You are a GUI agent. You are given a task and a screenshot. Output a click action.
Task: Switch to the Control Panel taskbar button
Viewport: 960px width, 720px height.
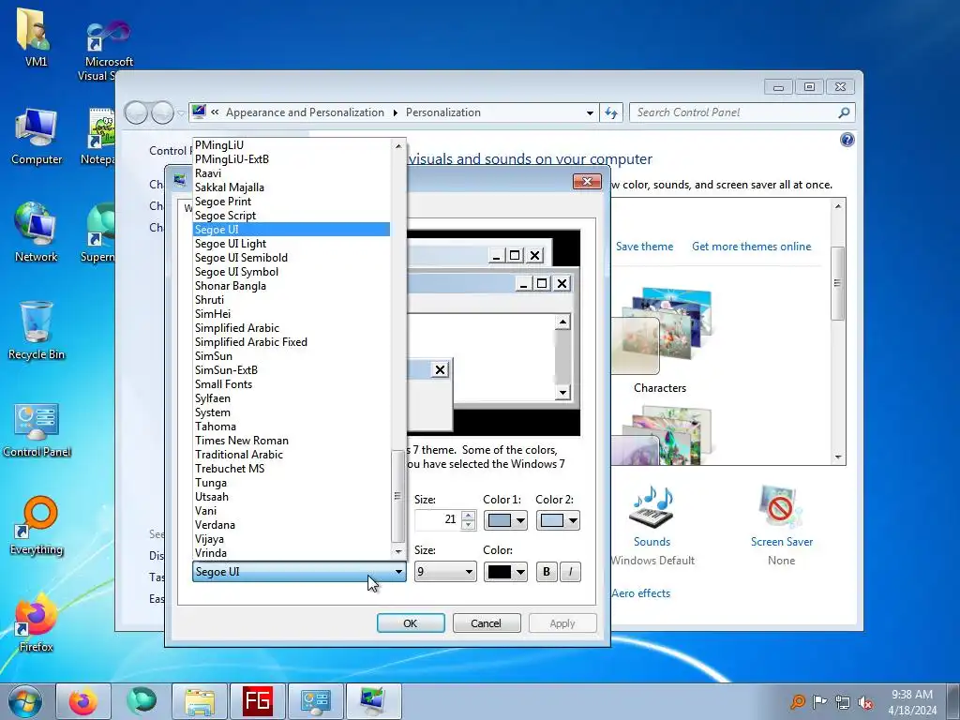point(315,701)
